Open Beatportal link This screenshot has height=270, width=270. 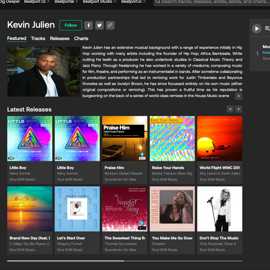(x=66, y=2)
